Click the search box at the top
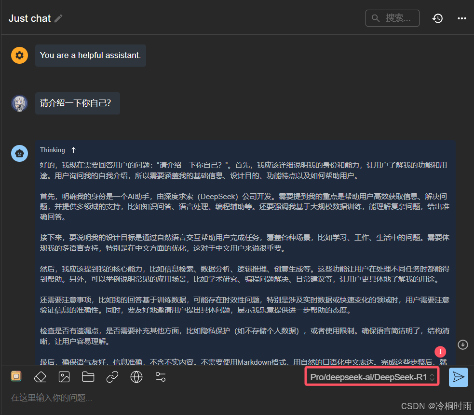Viewport: 474px width, 415px height. (x=392, y=18)
